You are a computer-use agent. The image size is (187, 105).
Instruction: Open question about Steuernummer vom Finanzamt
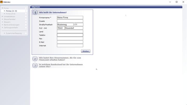click(60, 59)
